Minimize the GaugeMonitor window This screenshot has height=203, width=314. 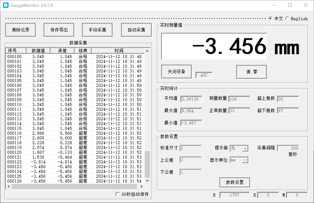[275, 5]
